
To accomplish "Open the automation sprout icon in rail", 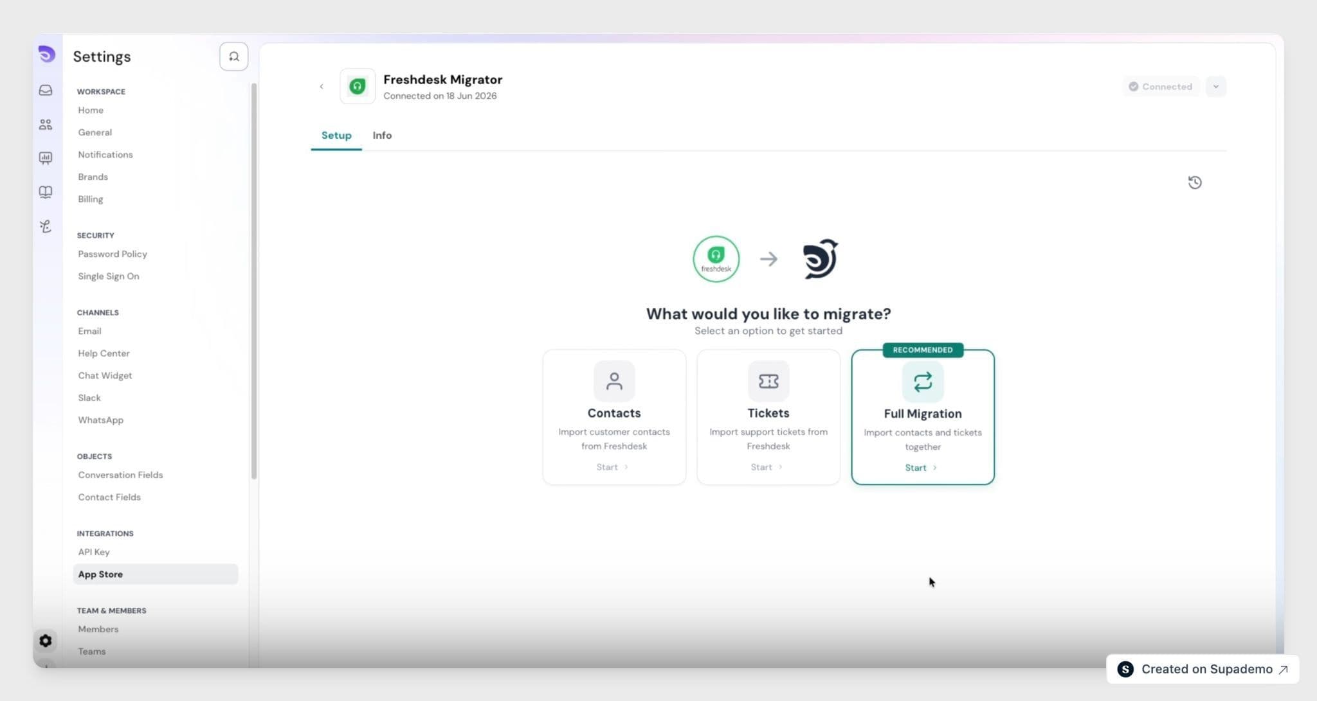I will (46, 226).
